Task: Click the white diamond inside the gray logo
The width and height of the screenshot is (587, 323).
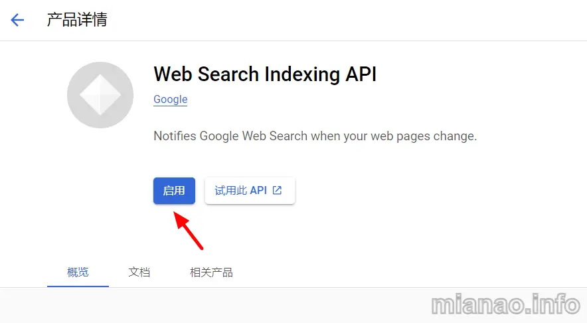Action: click(x=100, y=95)
